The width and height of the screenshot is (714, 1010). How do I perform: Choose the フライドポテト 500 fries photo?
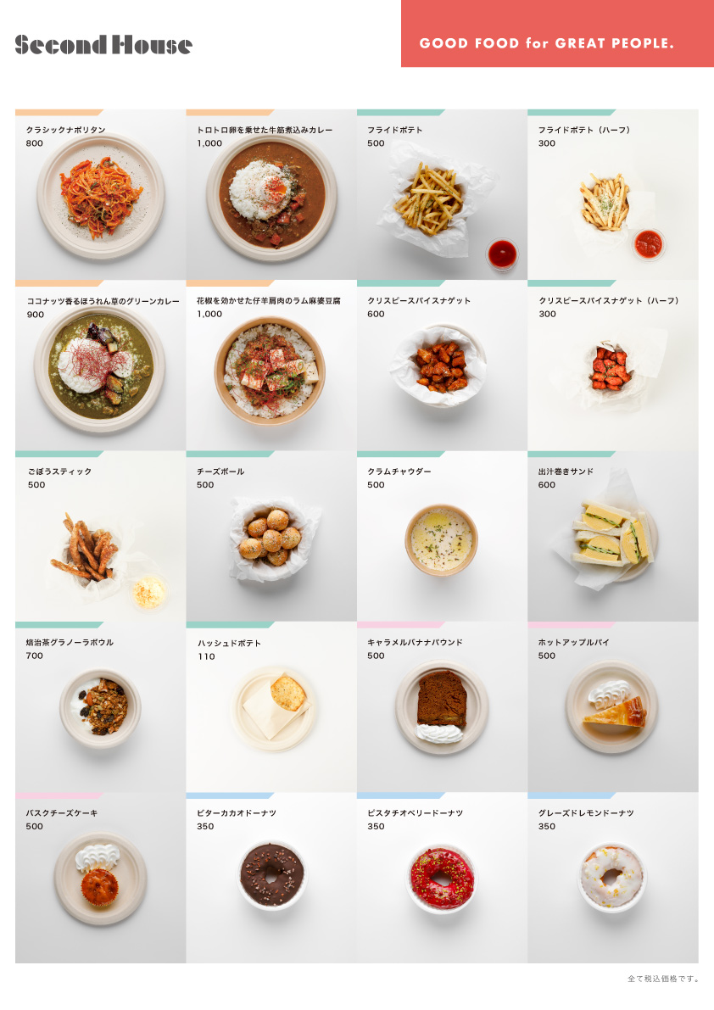(443, 194)
